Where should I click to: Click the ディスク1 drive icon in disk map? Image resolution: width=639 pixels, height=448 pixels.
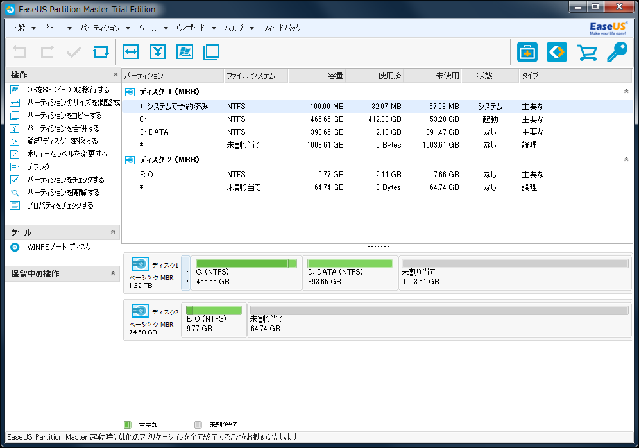tap(140, 264)
